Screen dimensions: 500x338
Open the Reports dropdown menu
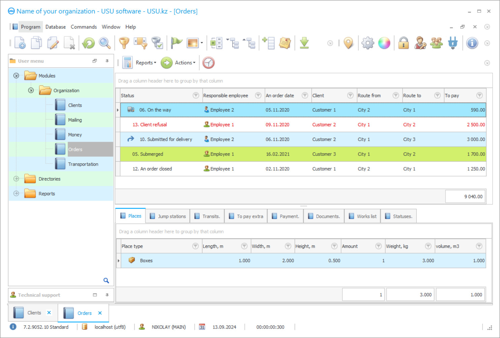145,63
